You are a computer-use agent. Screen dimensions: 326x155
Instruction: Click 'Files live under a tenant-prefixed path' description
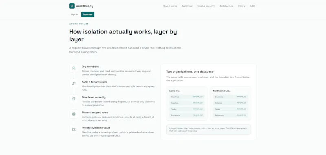pos(118,134)
